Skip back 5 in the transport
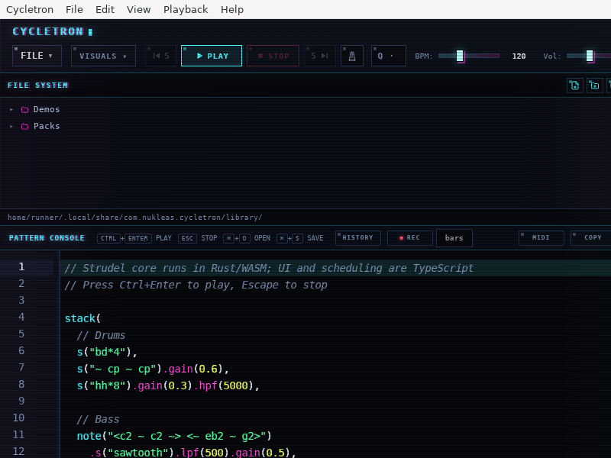The height and width of the screenshot is (458, 611). [160, 56]
